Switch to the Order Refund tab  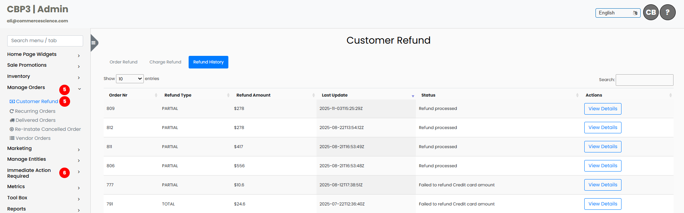tap(124, 62)
